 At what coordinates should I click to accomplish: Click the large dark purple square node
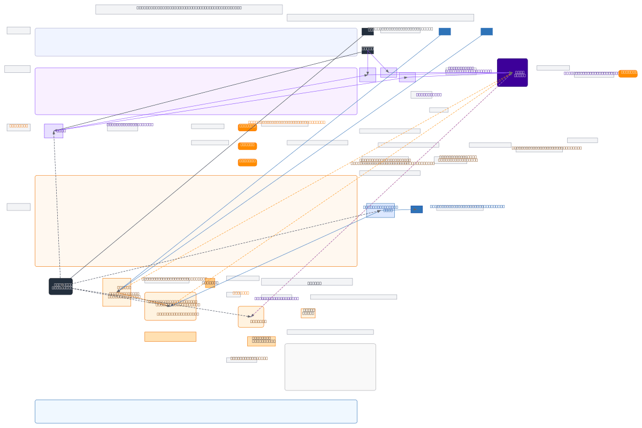coord(512,72)
